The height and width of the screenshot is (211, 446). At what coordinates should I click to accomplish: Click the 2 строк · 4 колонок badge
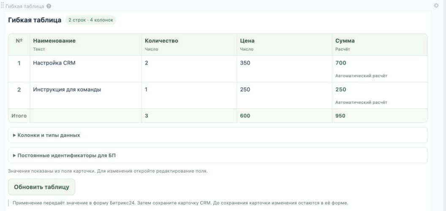click(91, 20)
